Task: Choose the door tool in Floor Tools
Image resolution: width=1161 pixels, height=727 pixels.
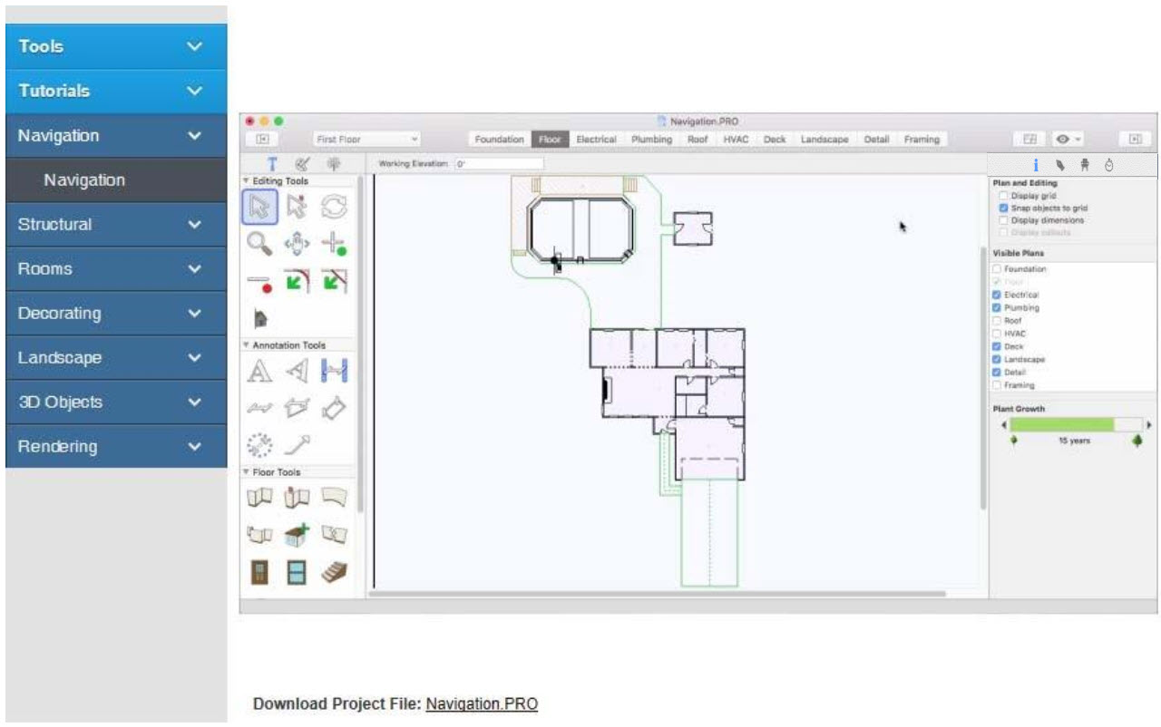Action: click(x=259, y=573)
